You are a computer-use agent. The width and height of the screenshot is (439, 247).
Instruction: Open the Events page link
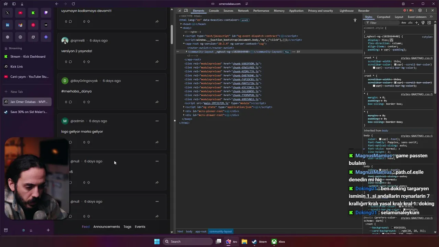(140, 227)
